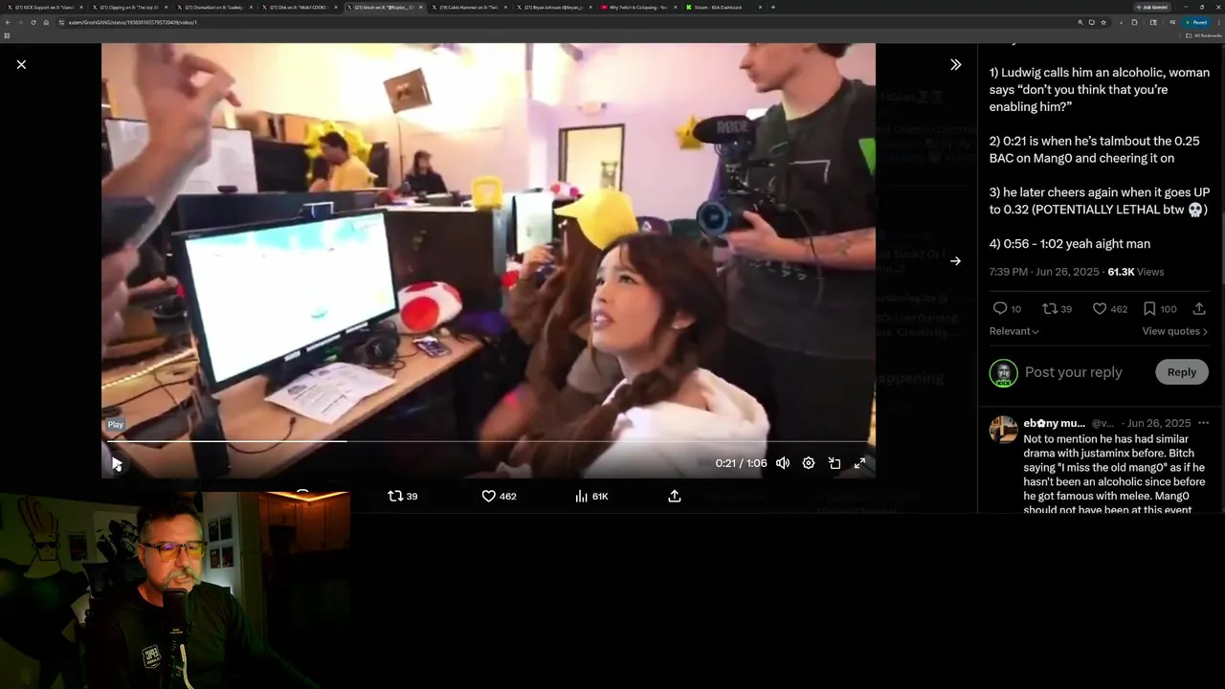Reload the current page
1225x689 pixels.
click(x=33, y=22)
